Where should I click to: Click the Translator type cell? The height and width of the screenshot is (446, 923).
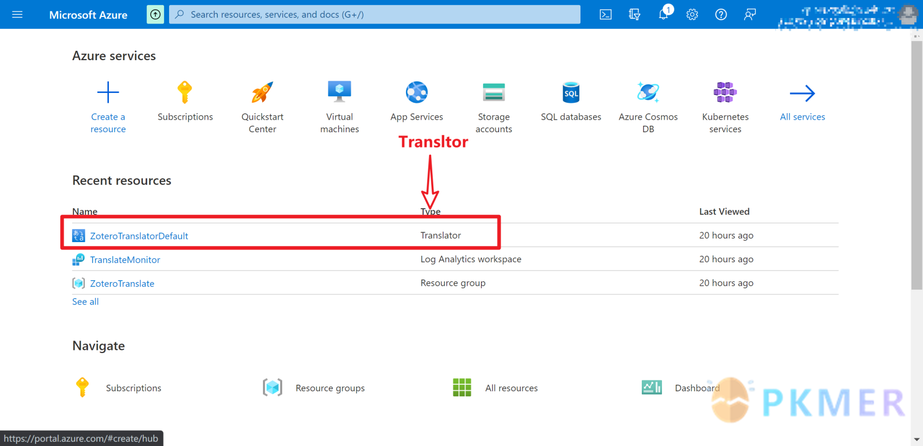[x=440, y=236]
